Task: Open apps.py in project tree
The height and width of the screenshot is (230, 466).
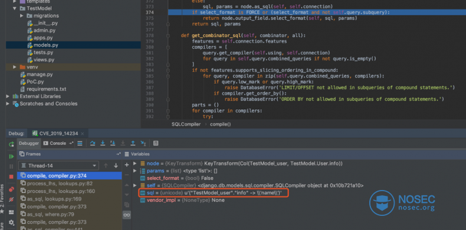Action: (x=40, y=38)
